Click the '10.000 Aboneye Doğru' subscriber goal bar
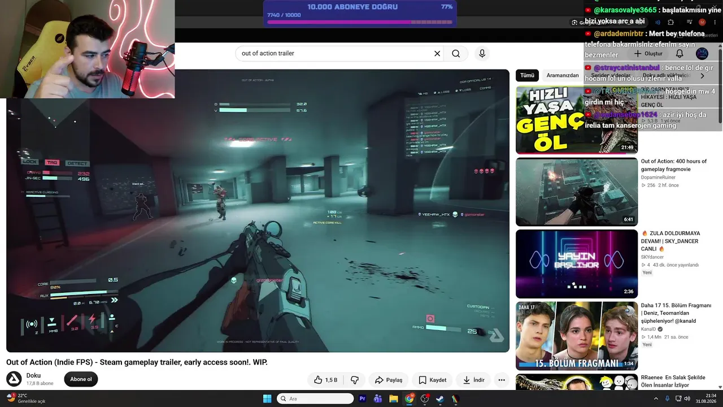 click(x=360, y=14)
